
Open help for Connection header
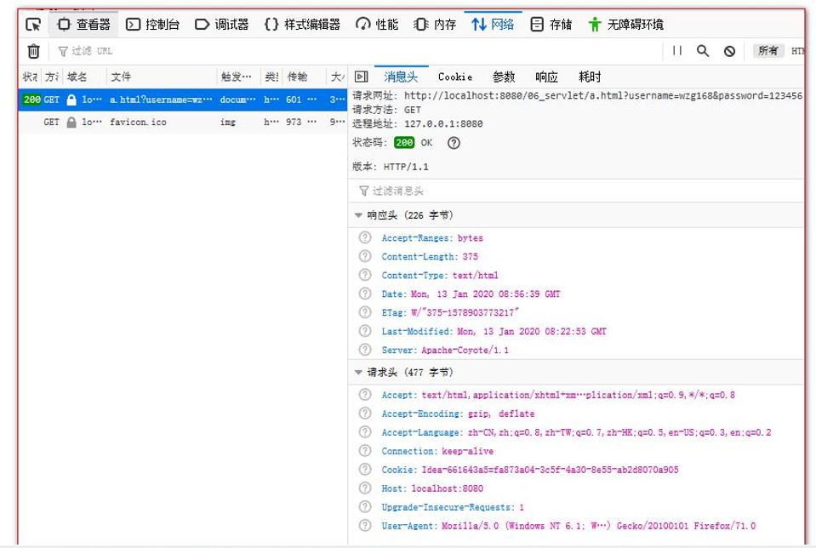(x=365, y=451)
